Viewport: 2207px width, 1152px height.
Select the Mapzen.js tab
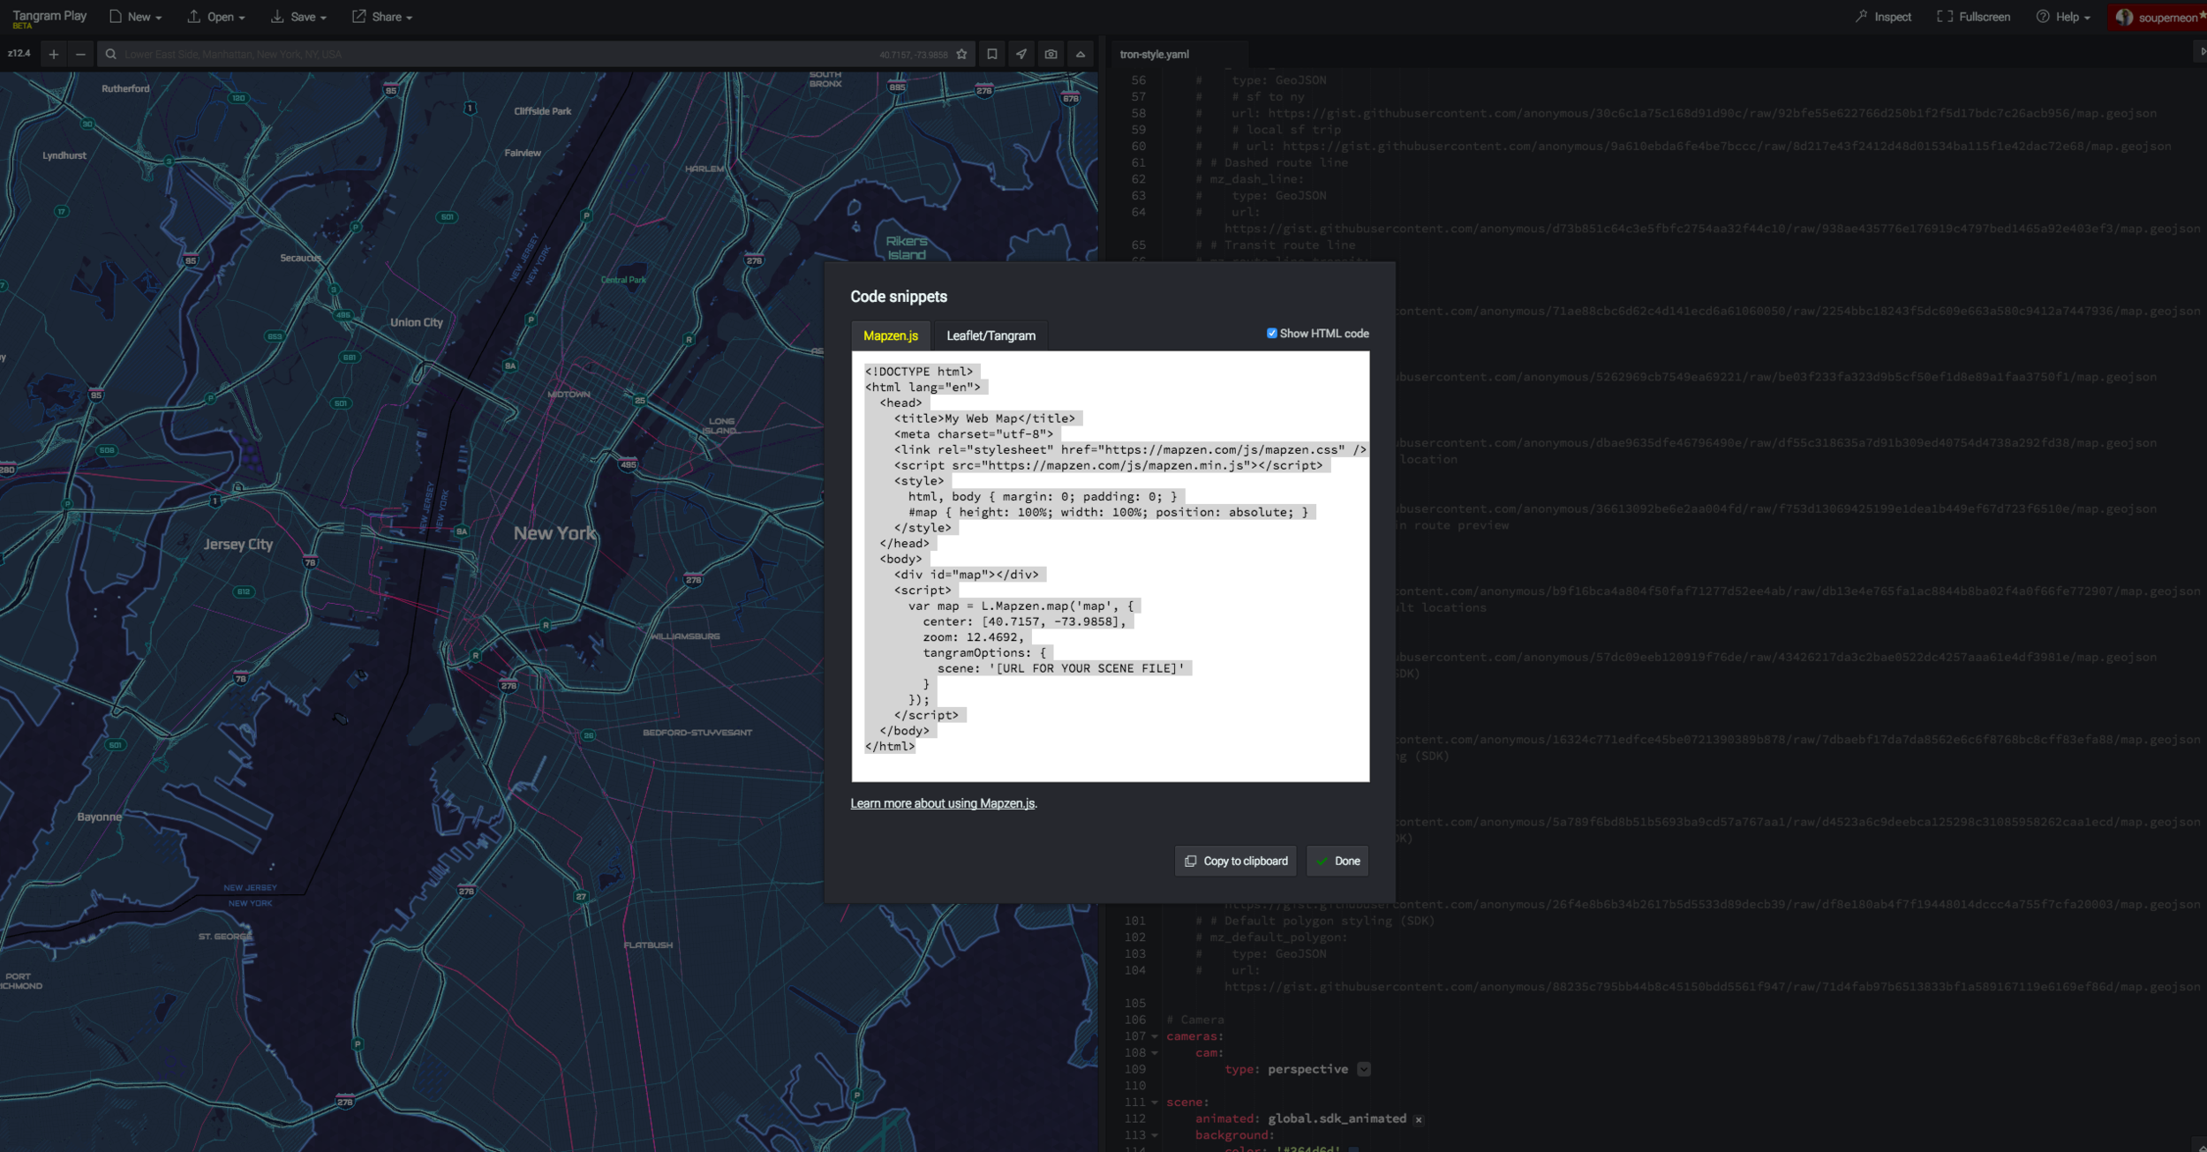(891, 335)
